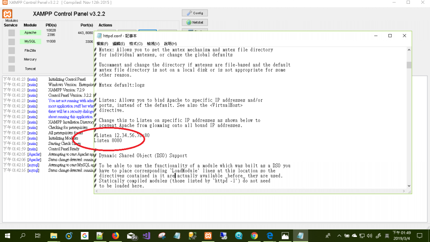
Task: Toggle the Apache service checkbox
Action: 11,33
